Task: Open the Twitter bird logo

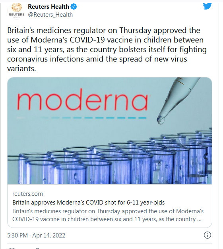Action: click(207, 6)
